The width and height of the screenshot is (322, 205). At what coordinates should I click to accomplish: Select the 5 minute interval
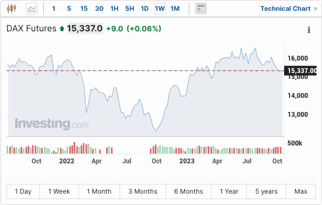[69, 9]
